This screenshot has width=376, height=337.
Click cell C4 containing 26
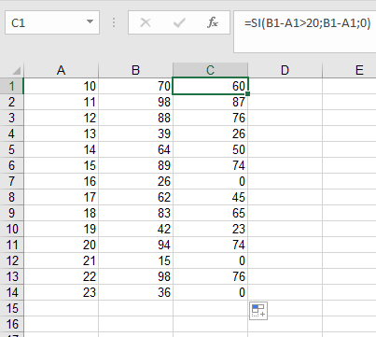pos(210,133)
